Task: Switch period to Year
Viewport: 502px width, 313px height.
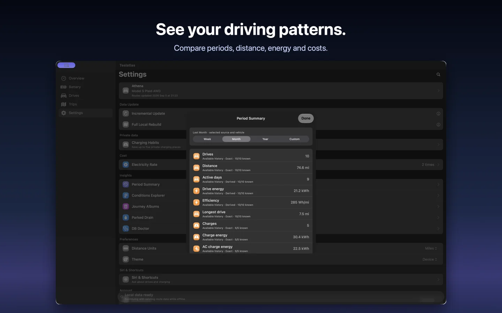Action: (265, 139)
